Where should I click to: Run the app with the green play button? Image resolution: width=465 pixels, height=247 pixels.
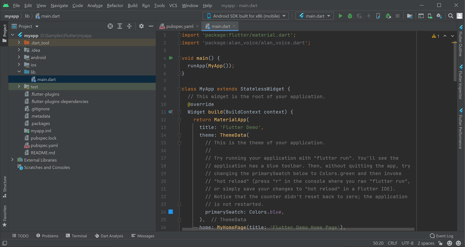point(340,16)
